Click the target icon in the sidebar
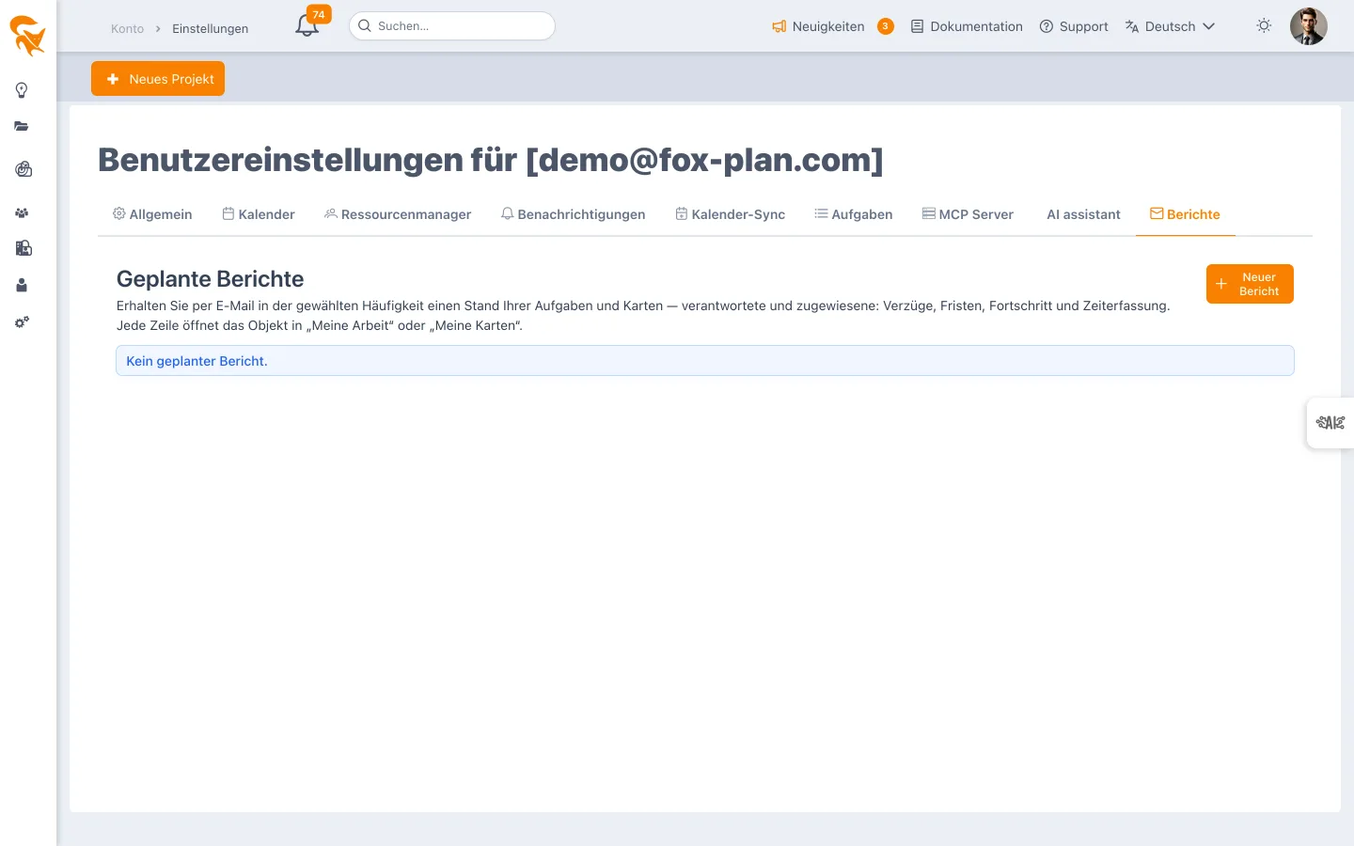The height and width of the screenshot is (846, 1354). pyautogui.click(x=24, y=169)
